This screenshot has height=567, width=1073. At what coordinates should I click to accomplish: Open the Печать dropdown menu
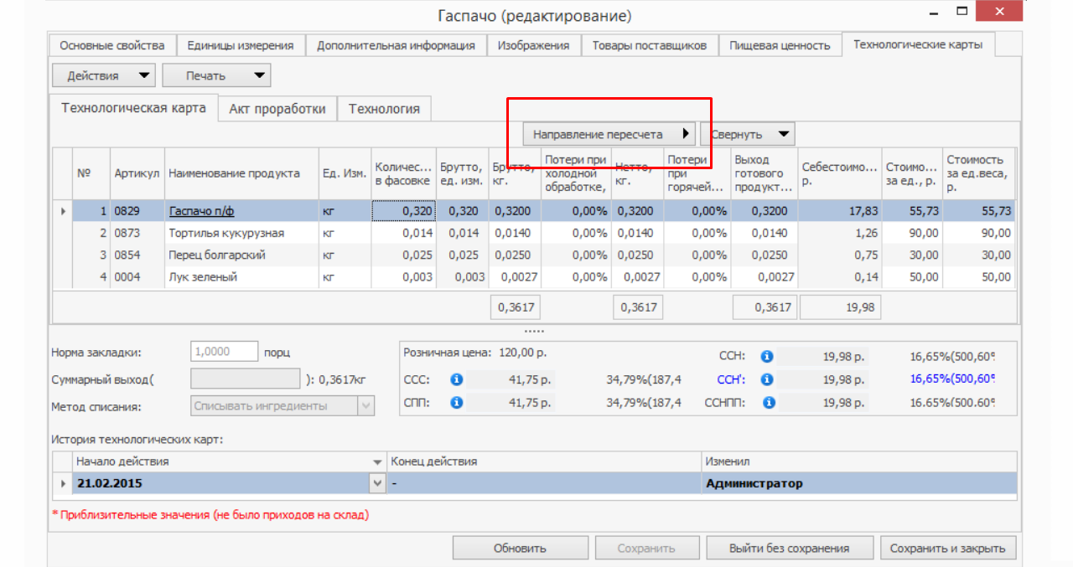(x=216, y=75)
